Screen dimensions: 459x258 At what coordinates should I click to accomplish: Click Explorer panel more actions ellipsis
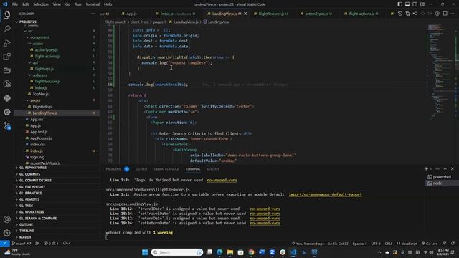(93, 14)
